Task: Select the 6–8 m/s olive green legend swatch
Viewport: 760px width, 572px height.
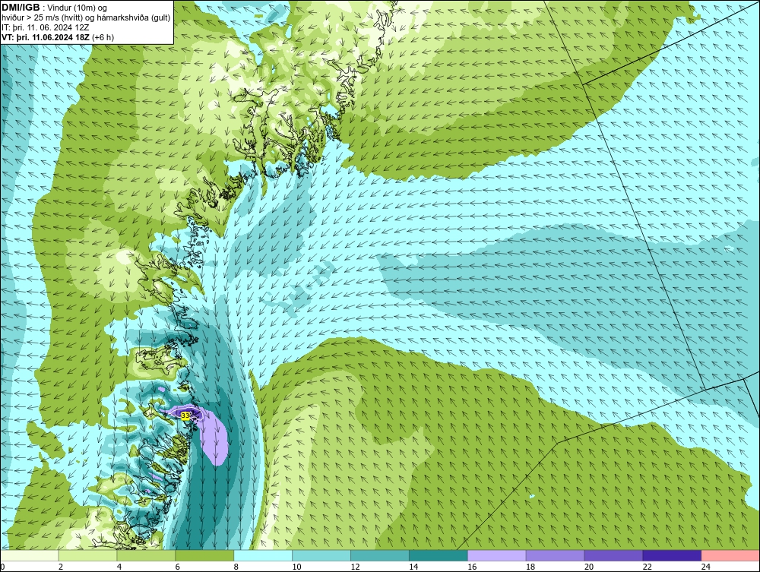Action: [204, 555]
